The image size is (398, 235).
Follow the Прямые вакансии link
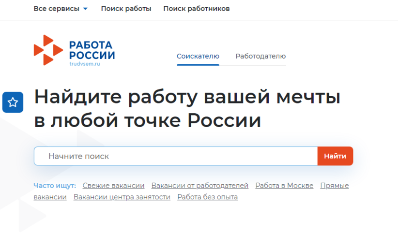335,186
